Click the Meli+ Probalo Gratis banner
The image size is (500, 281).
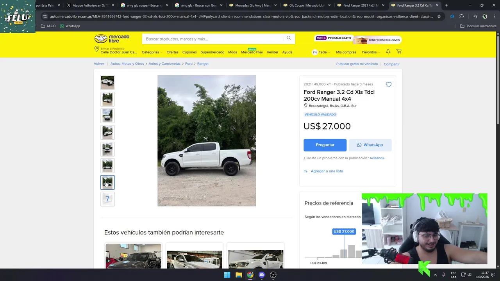click(x=333, y=38)
